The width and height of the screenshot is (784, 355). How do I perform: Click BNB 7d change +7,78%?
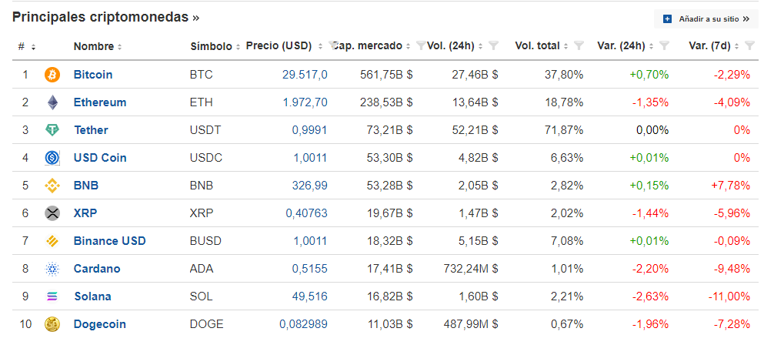[730, 186]
